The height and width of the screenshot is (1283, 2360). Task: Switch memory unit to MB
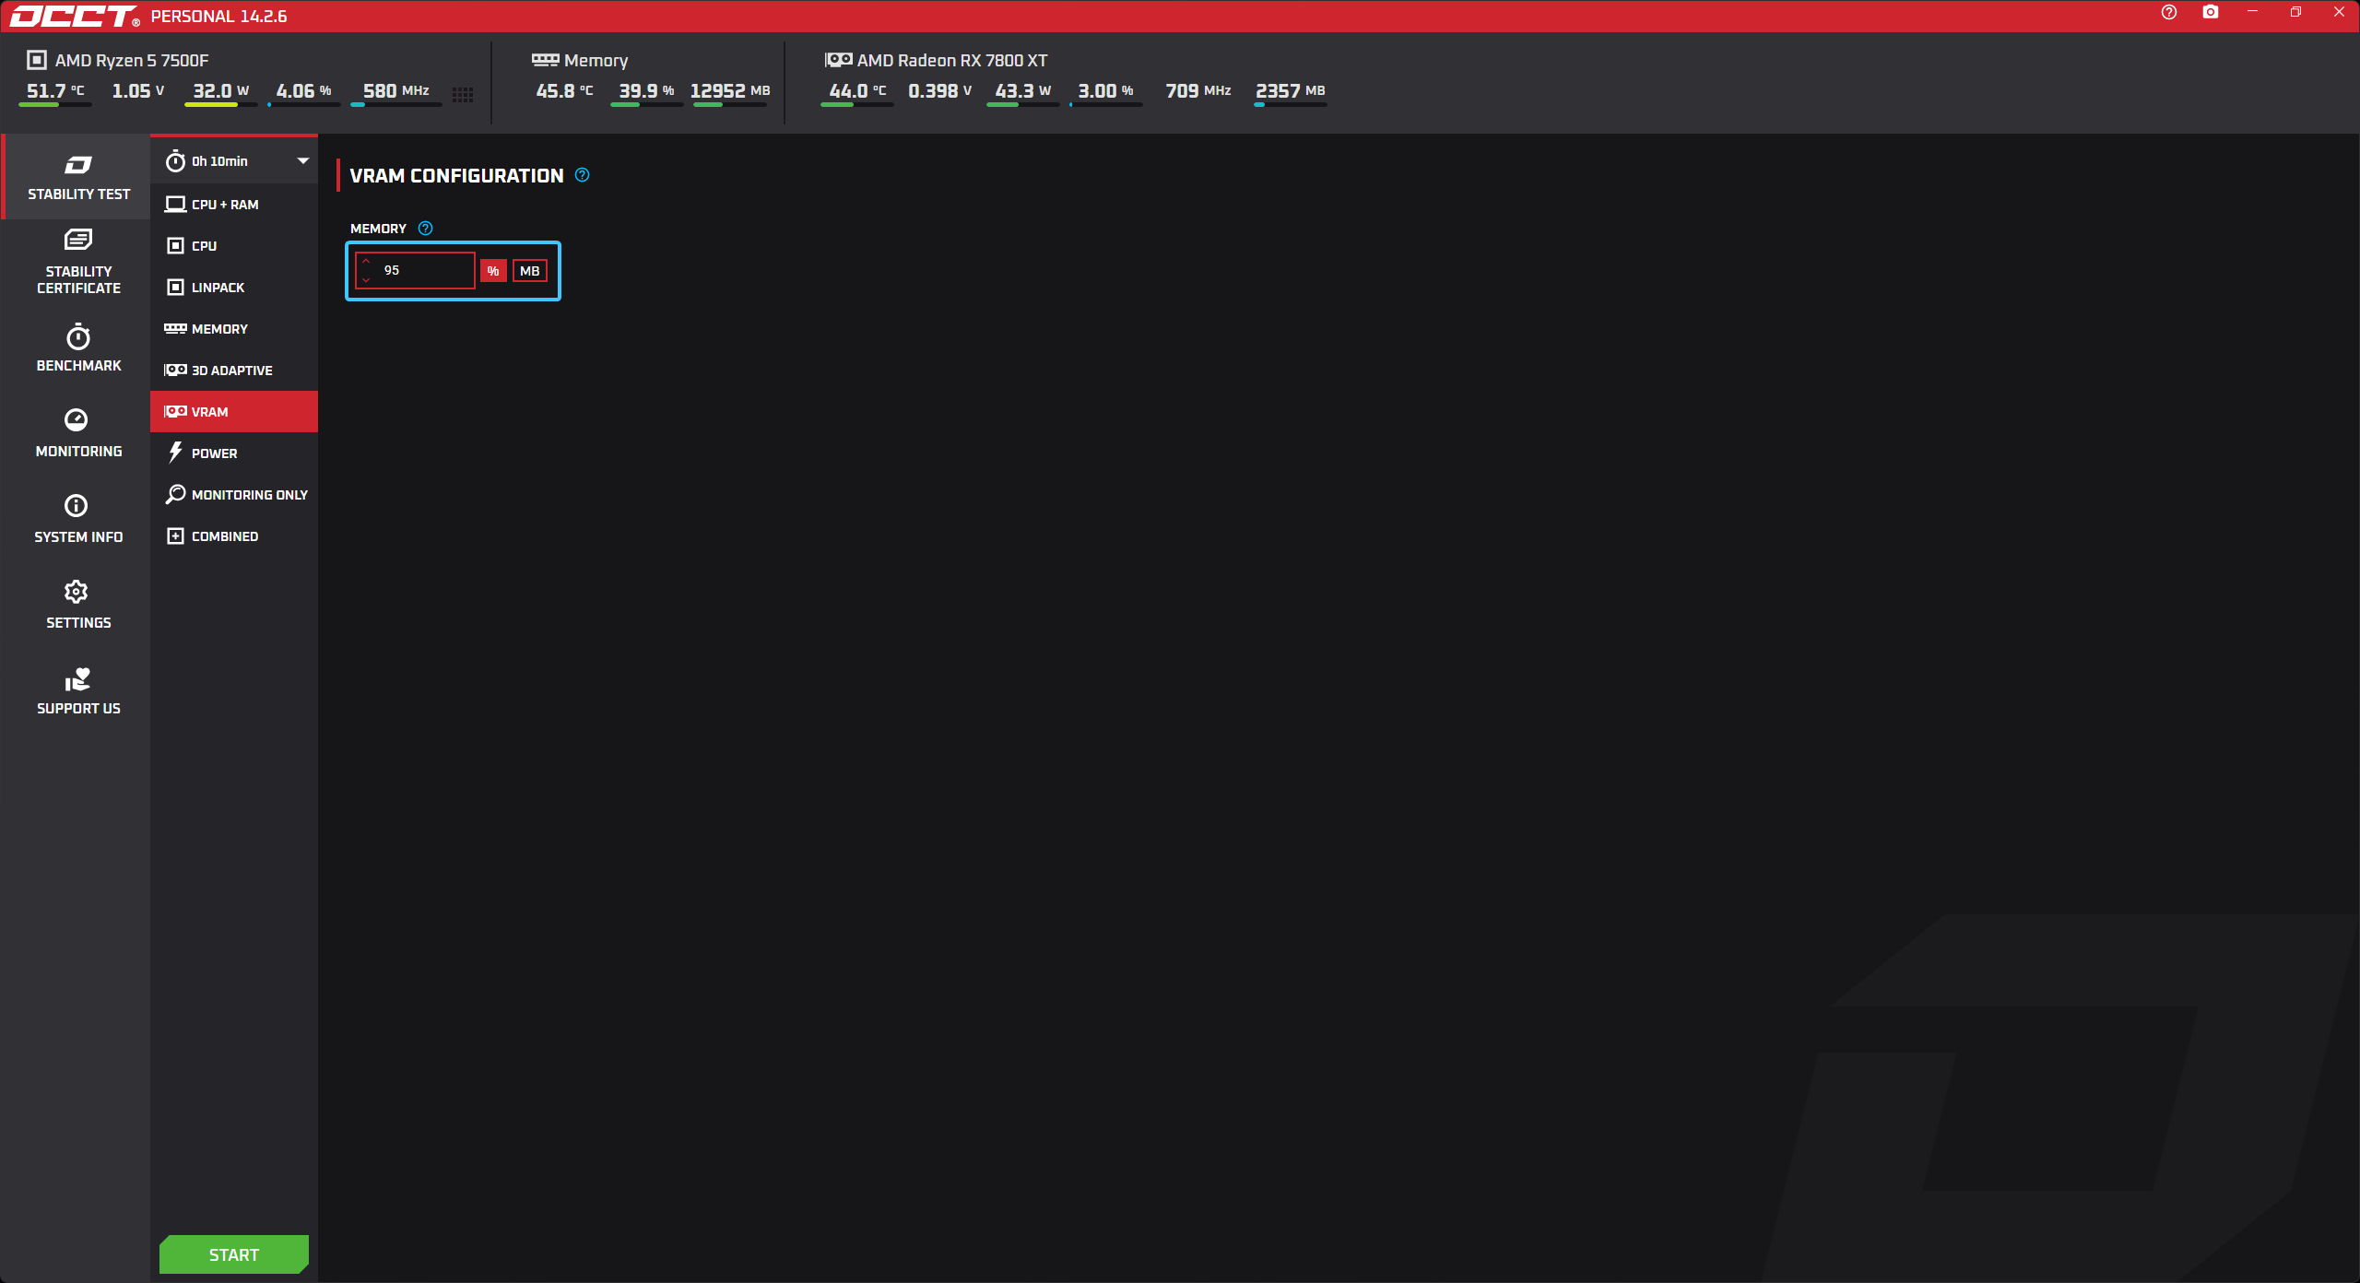click(x=530, y=271)
